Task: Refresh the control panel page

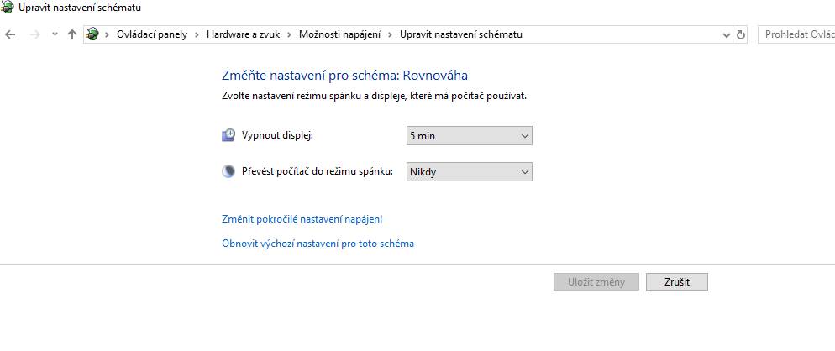Action: pos(741,34)
